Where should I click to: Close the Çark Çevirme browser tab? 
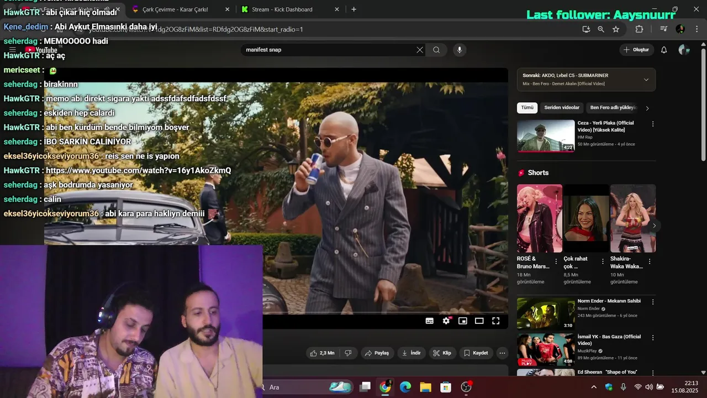click(227, 9)
